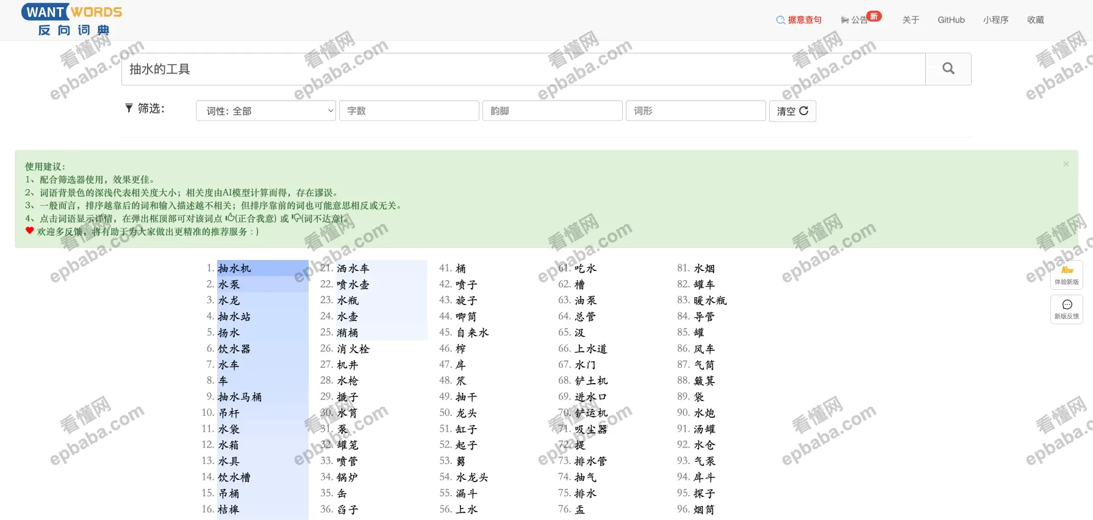Select result word 桔槔

pyautogui.click(x=229, y=510)
